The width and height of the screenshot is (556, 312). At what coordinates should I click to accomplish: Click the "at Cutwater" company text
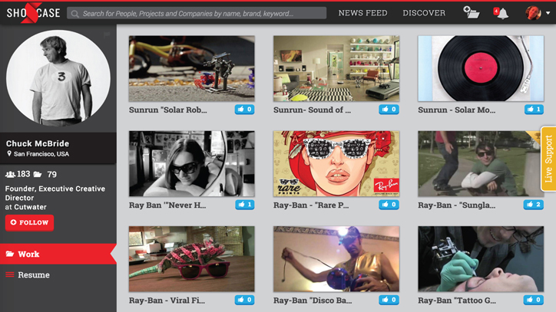[x=25, y=207]
